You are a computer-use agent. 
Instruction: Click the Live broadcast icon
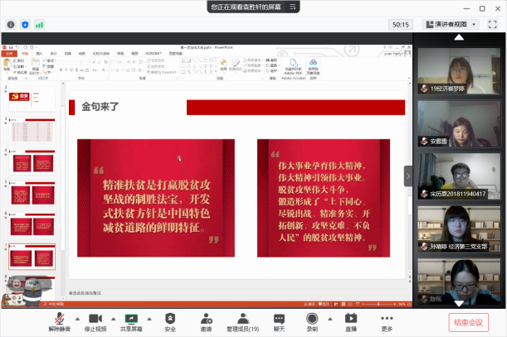point(350,321)
